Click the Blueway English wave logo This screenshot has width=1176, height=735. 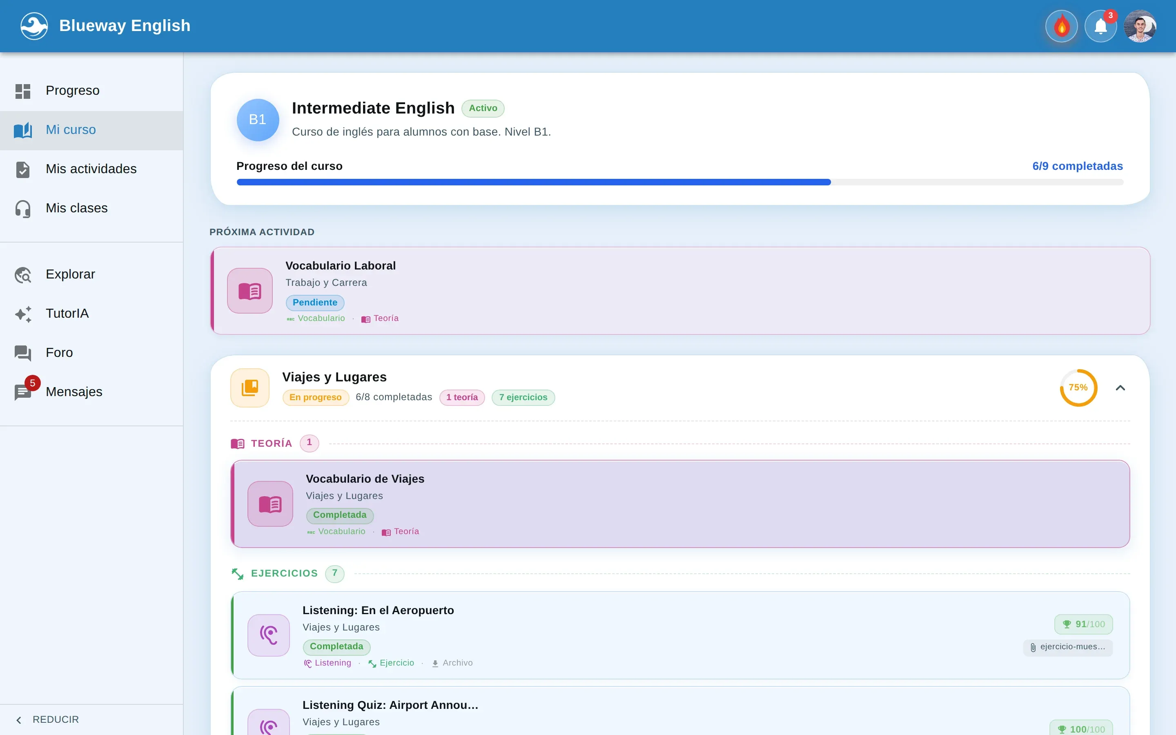(34, 26)
